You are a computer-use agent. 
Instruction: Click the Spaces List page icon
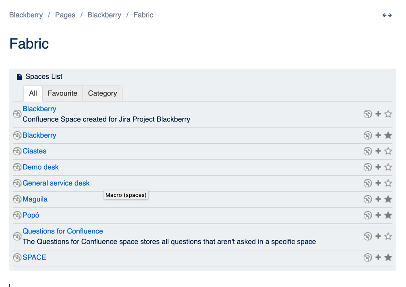[19, 77]
